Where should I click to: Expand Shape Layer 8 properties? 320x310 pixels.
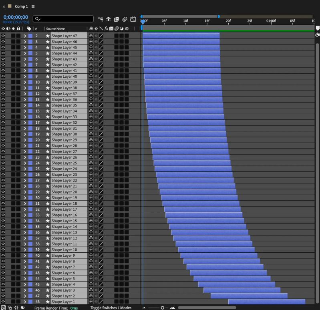25,261
